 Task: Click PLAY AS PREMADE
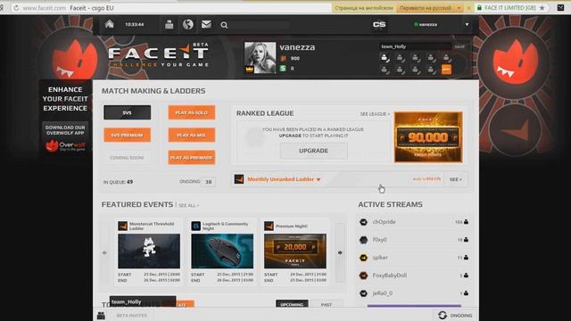192,158
